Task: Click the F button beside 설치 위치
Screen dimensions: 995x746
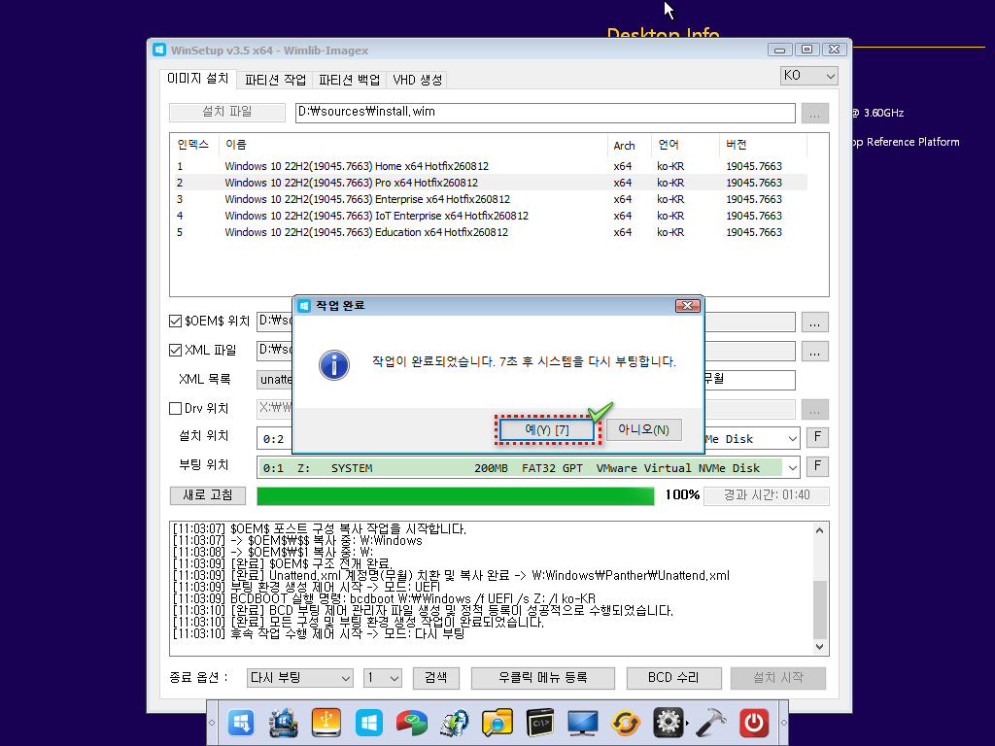Action: pos(817,437)
